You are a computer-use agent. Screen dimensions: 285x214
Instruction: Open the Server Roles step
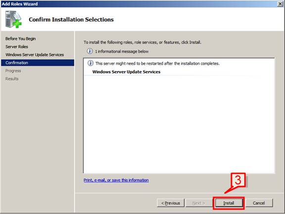(17, 46)
